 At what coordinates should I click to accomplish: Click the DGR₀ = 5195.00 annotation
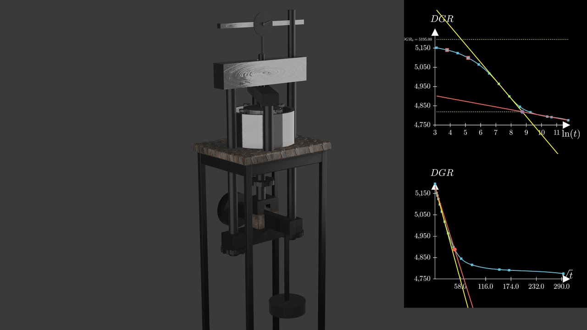click(x=418, y=39)
